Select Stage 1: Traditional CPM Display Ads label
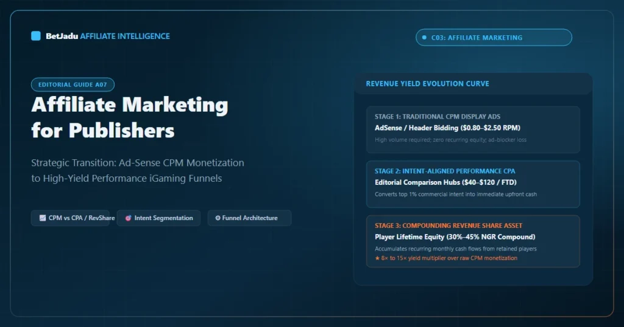The image size is (624, 327). 438,117
